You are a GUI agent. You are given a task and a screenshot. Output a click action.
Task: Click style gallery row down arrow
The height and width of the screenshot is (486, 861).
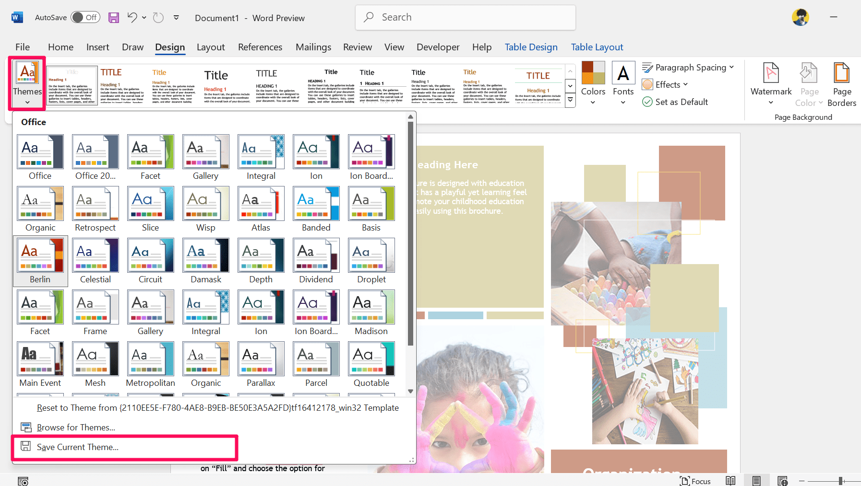[570, 86]
